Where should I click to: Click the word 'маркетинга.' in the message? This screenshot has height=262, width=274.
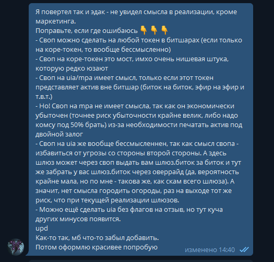55,21
